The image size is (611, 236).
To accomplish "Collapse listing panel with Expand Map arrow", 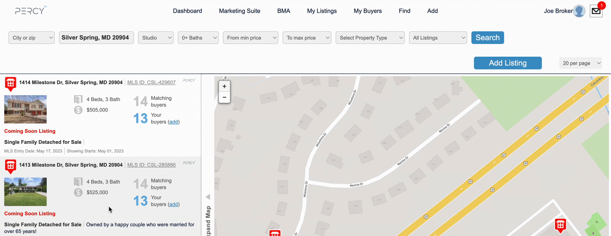I will 208,197.
